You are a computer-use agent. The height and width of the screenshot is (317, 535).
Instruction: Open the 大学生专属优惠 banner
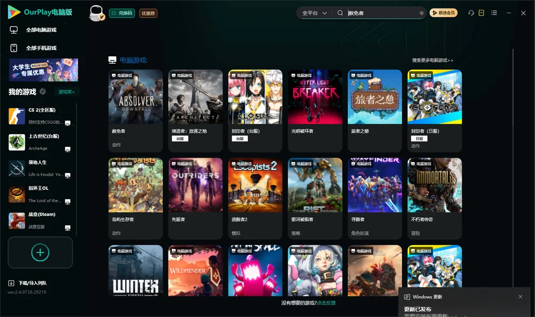pos(43,70)
